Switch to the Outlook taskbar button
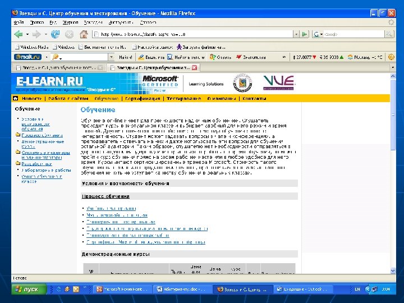This screenshot has width=404, height=303. [x=302, y=289]
